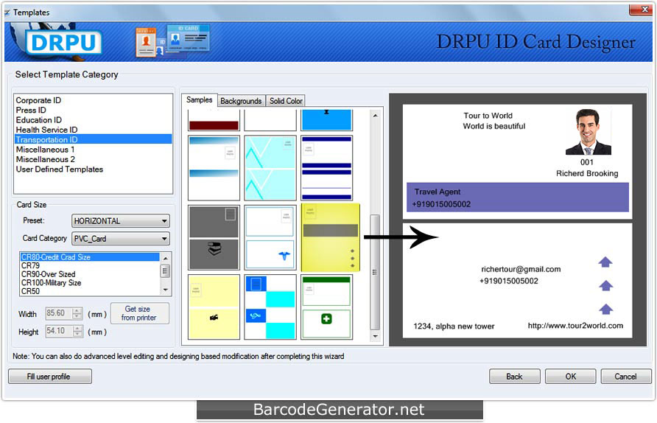Open the Card Category PVC_Card dropdown
This screenshot has height=423, width=657.
click(x=121, y=239)
